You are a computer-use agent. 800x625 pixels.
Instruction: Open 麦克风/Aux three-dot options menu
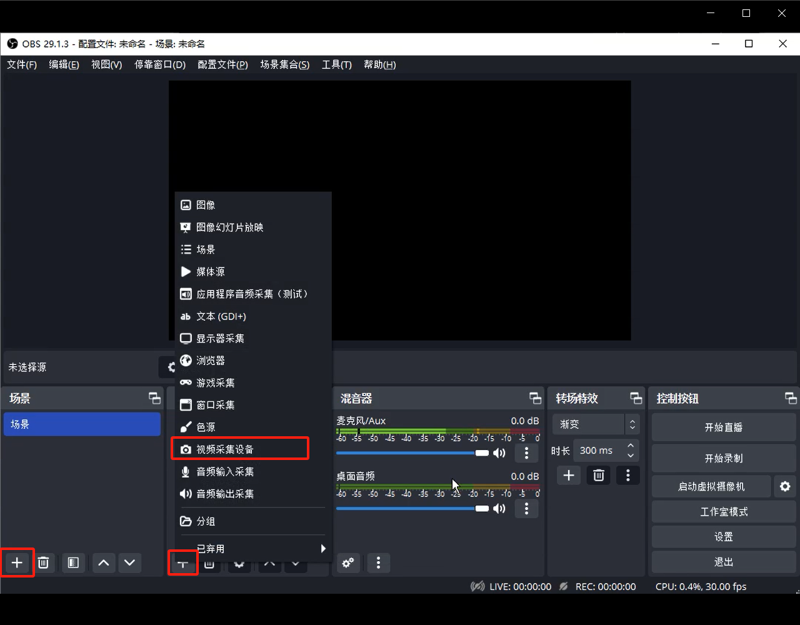[526, 453]
